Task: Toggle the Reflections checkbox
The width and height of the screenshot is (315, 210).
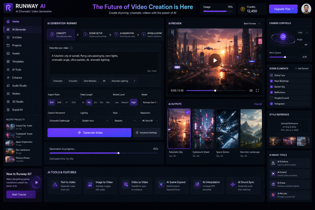Action: coord(271,92)
